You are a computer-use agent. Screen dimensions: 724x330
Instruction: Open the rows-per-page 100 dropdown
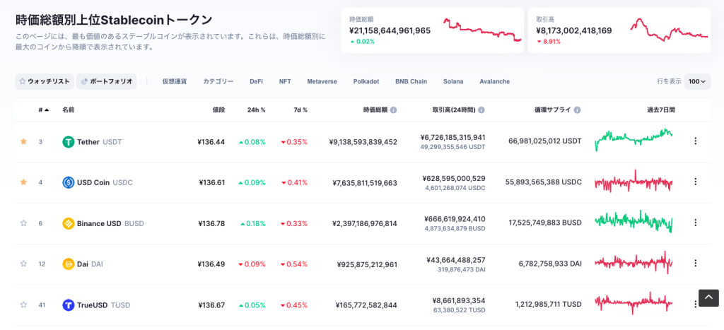coord(698,81)
